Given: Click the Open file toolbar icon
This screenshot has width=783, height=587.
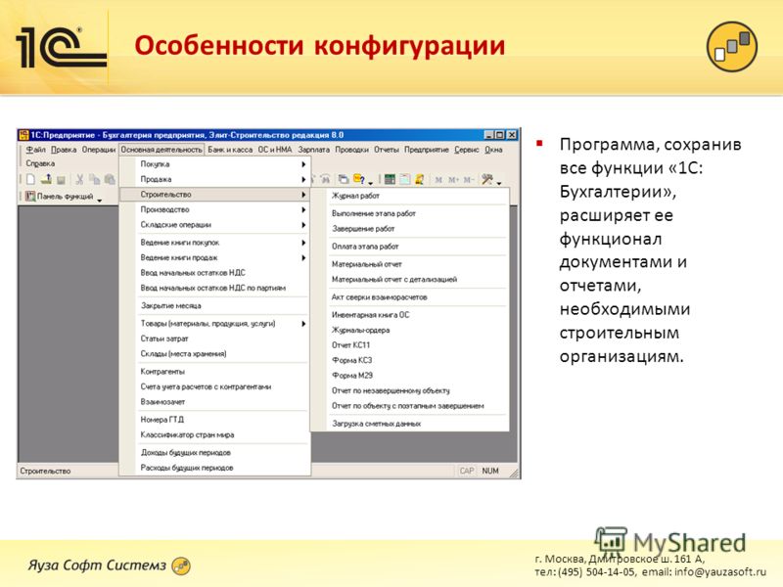Looking at the screenshot, I should point(46,179).
